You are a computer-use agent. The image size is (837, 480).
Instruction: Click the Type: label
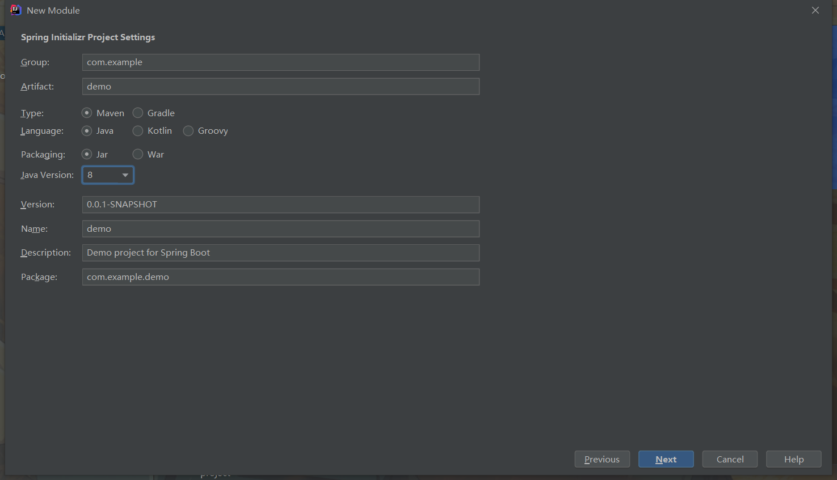pos(32,113)
